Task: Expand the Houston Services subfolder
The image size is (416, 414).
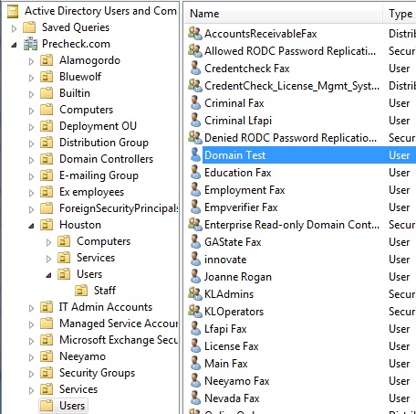Action: pos(48,259)
